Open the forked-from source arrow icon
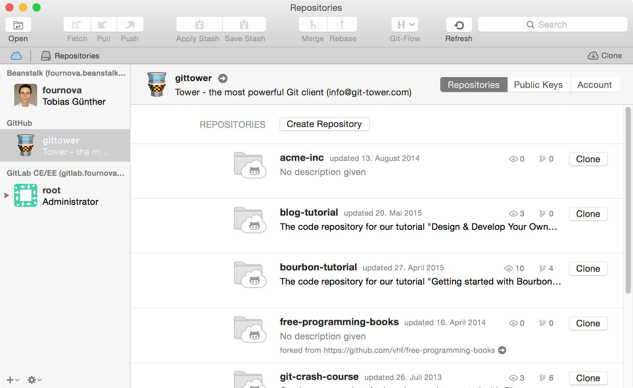The height and width of the screenshot is (388, 633). 502,350
